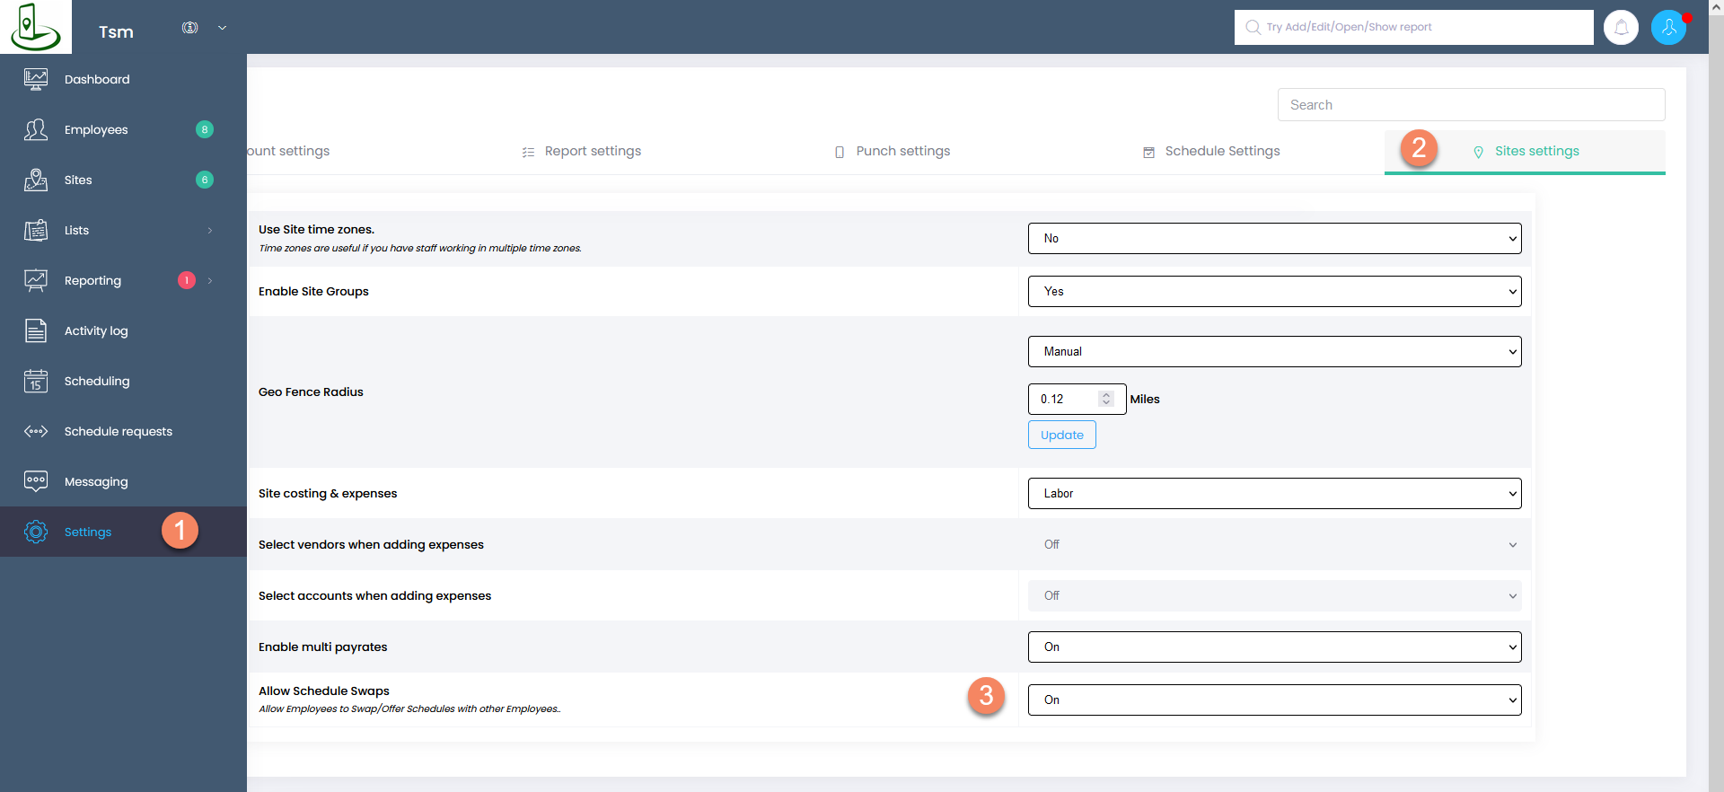This screenshot has height=792, width=1724.
Task: Click the page vertical scrollbar
Action: (1716, 396)
